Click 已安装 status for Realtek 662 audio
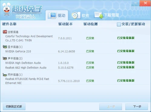Screen dimensions: 151x112 [x=90, y=68]
